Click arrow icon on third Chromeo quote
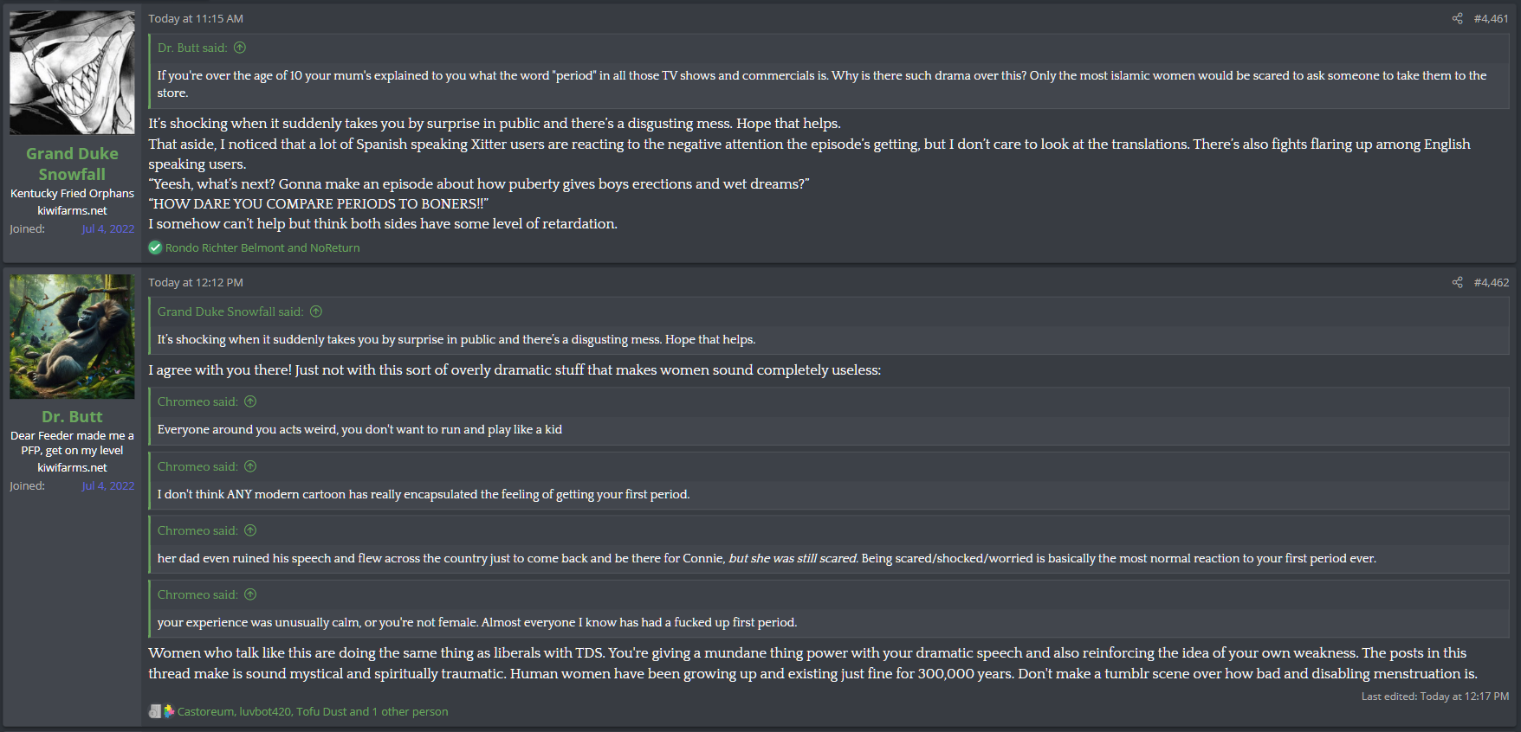This screenshot has width=1521, height=732. click(x=250, y=530)
